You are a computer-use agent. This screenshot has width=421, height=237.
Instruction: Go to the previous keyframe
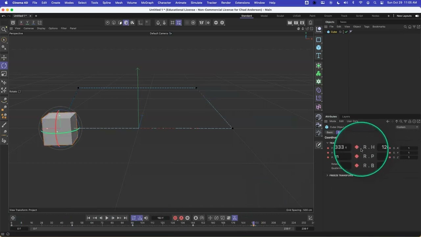[x=95, y=218]
